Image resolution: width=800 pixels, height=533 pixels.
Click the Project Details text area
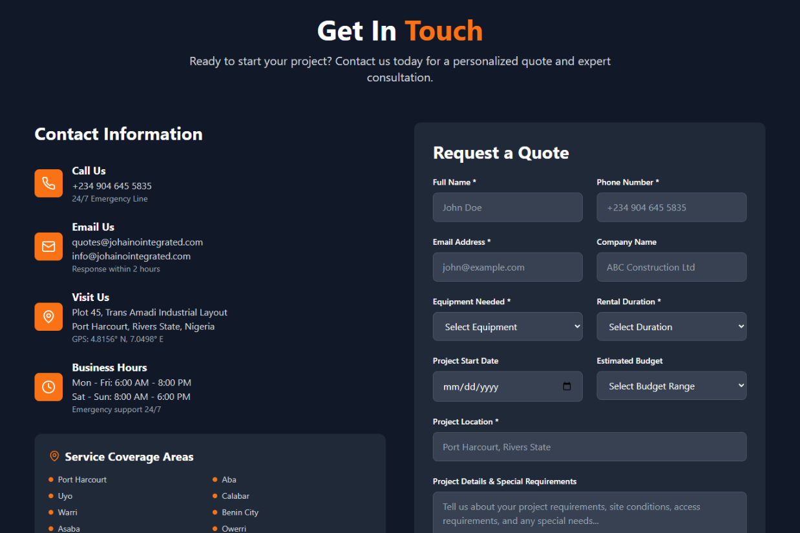point(589,512)
